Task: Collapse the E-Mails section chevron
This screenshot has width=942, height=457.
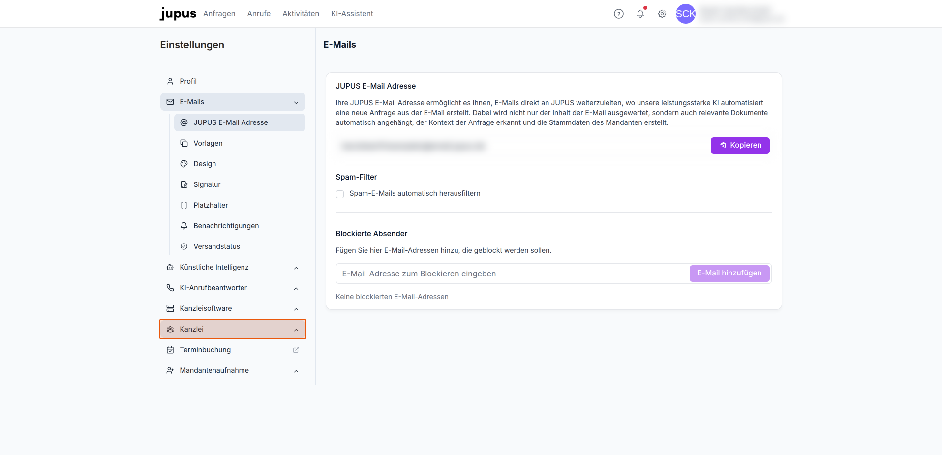Action: pyautogui.click(x=296, y=102)
